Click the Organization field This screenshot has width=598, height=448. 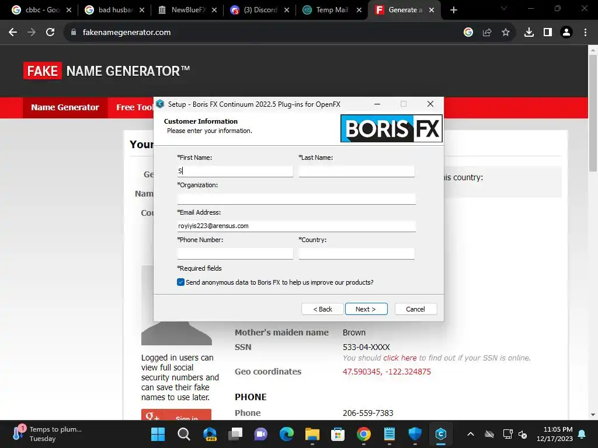pyautogui.click(x=296, y=198)
